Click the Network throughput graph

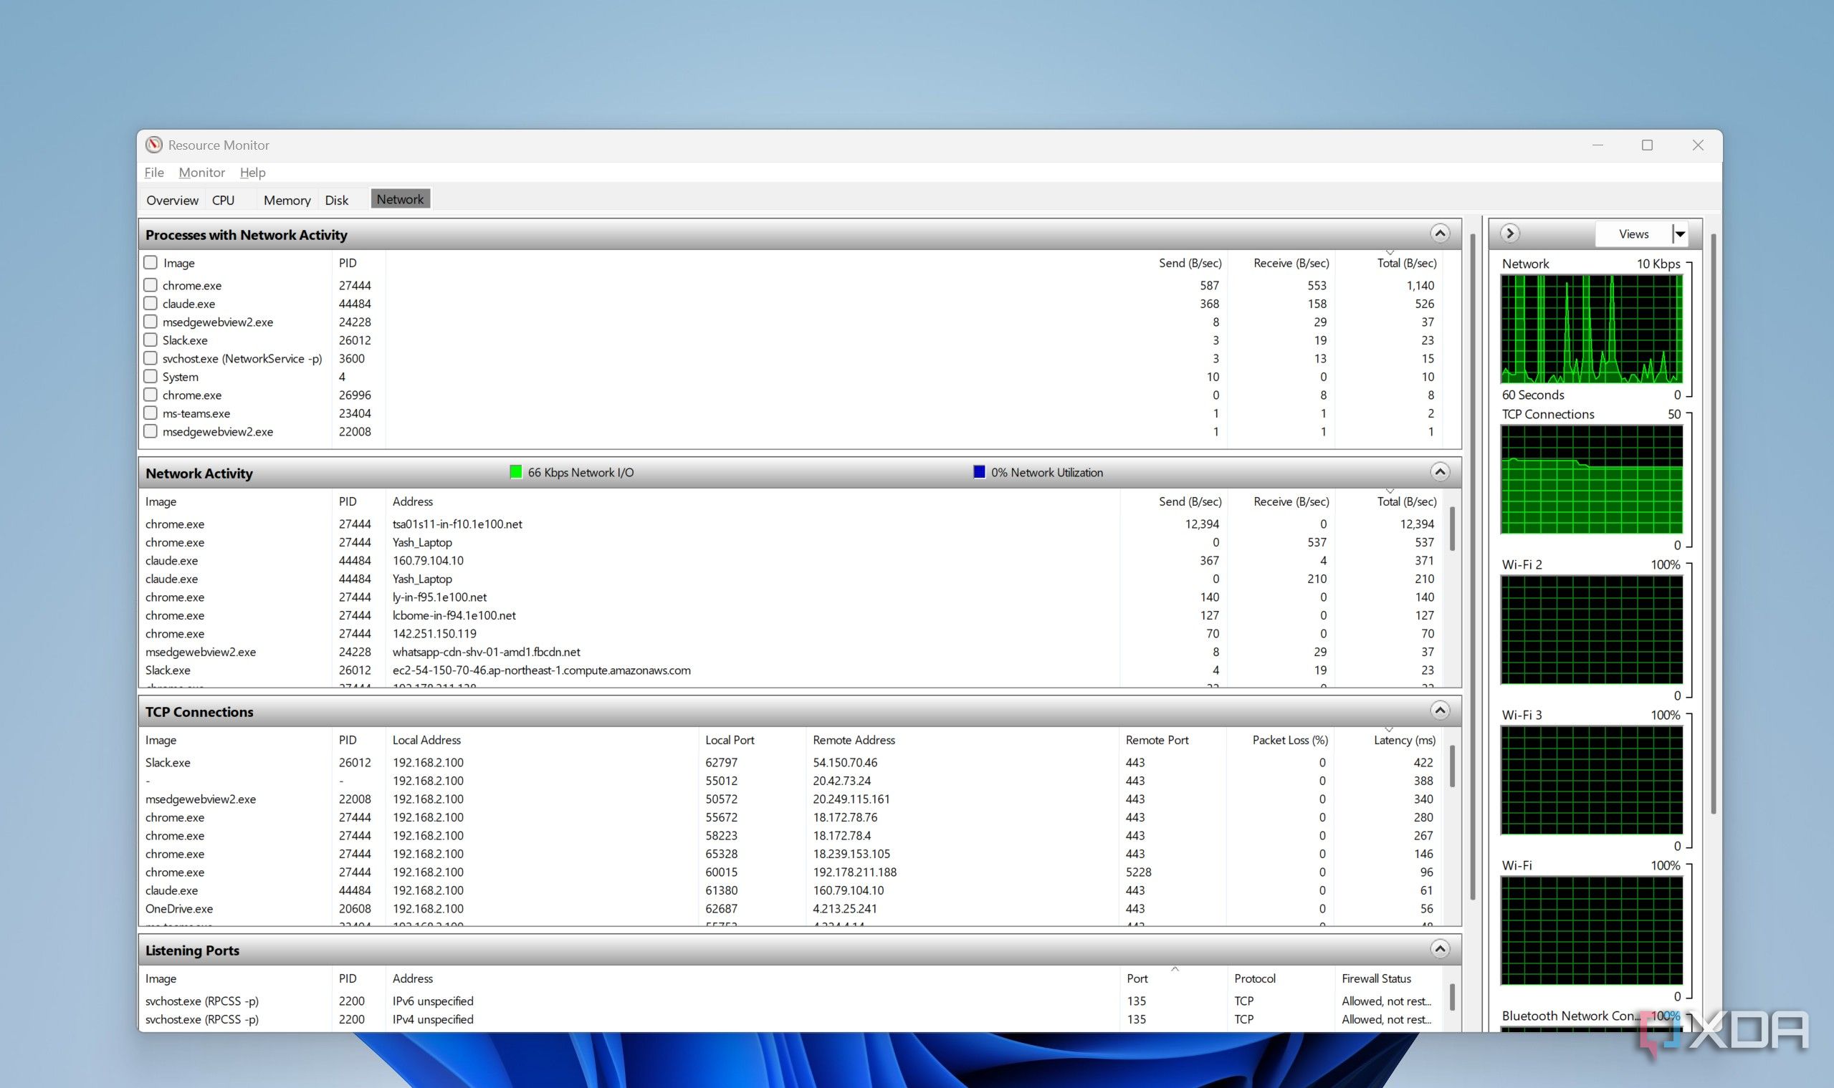1591,329
